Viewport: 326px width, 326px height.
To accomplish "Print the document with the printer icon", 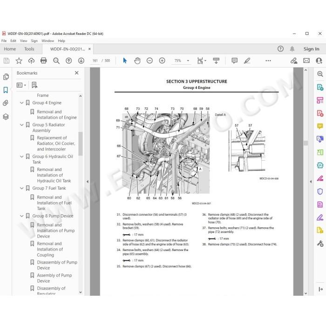I will 44,61.
